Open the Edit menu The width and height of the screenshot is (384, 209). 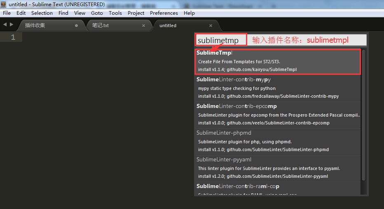(x=21, y=13)
